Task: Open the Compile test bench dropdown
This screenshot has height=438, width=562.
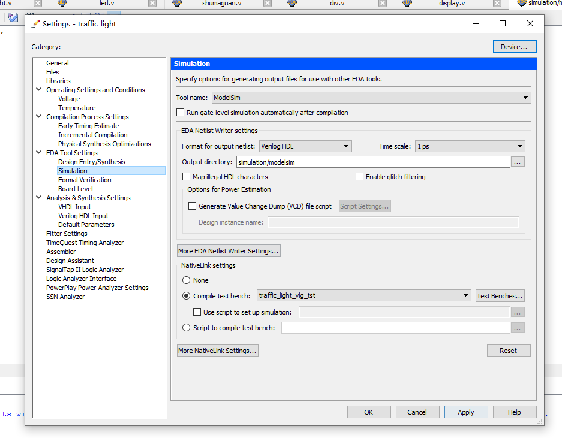Action: pos(364,295)
